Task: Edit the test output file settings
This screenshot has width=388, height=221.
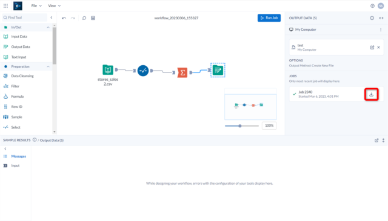Action: (x=372, y=47)
